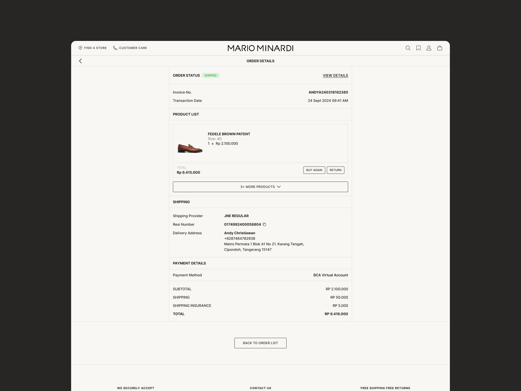Click the grand total RP 9.416.000
This screenshot has width=521, height=391.
click(336, 314)
